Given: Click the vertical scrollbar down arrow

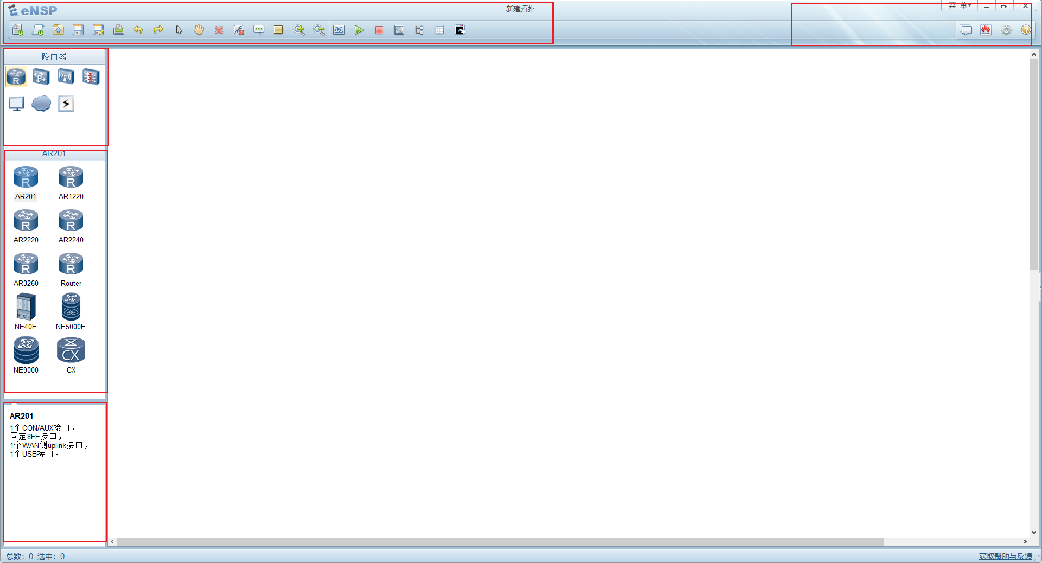Looking at the screenshot, I should (x=1034, y=533).
